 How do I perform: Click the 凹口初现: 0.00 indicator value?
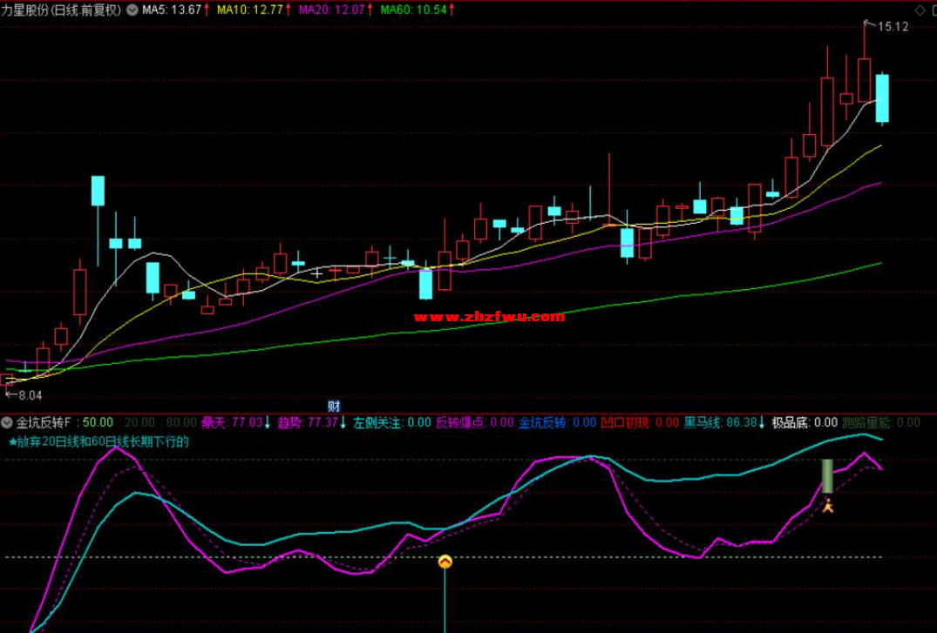640,423
